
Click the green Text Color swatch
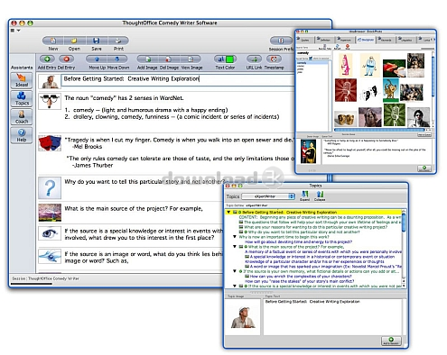[230, 59]
